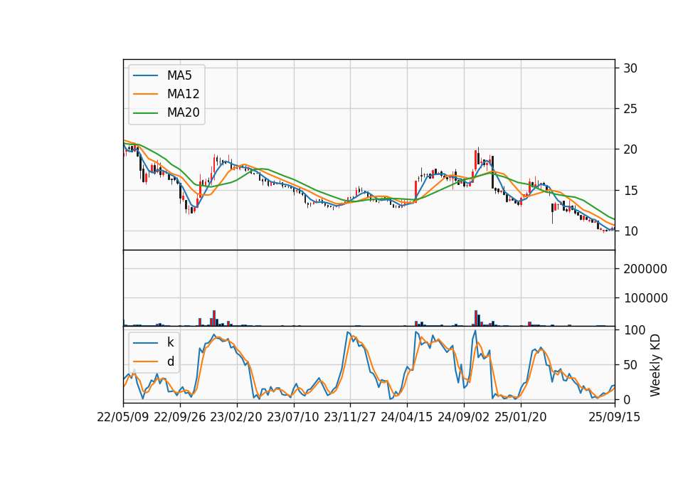Viewport: 683px width, 491px height.
Task: Click the MA12 legend label
Action: pyautogui.click(x=183, y=94)
